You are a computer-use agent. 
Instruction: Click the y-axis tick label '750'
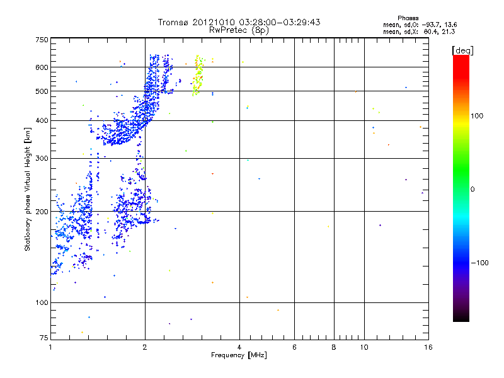coord(42,40)
